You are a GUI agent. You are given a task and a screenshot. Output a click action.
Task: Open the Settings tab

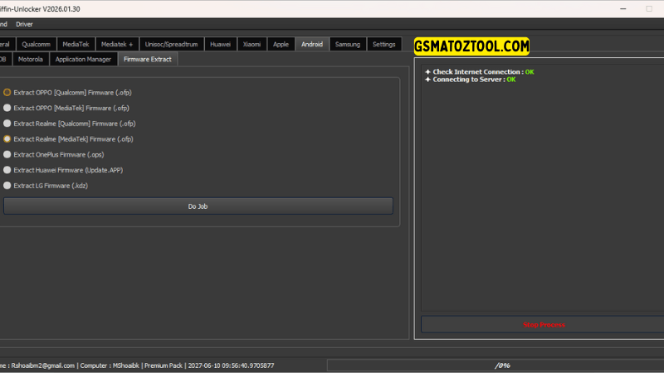[383, 44]
